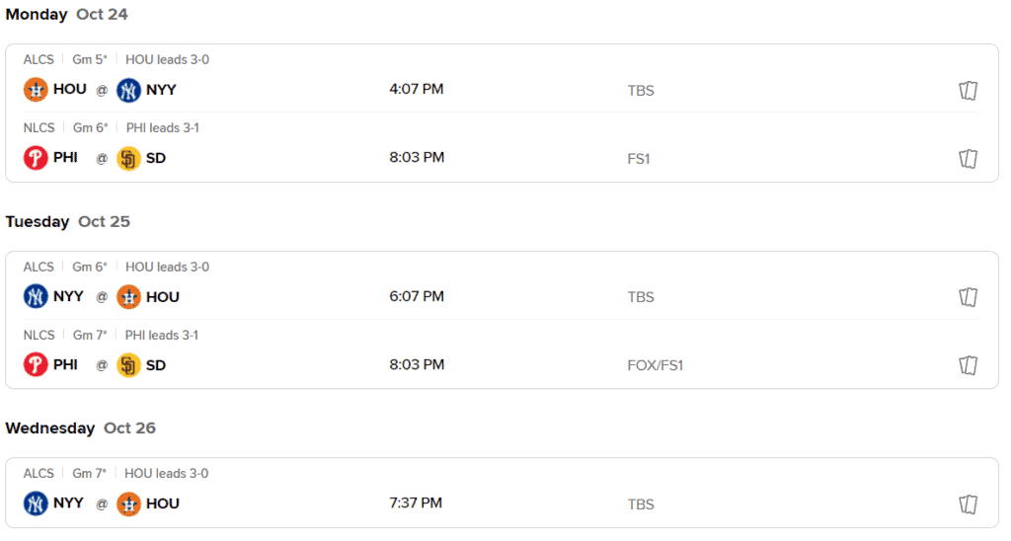The width and height of the screenshot is (1011, 541).
Task: Select the NYY team name in Wednesday's game
Action: point(68,502)
